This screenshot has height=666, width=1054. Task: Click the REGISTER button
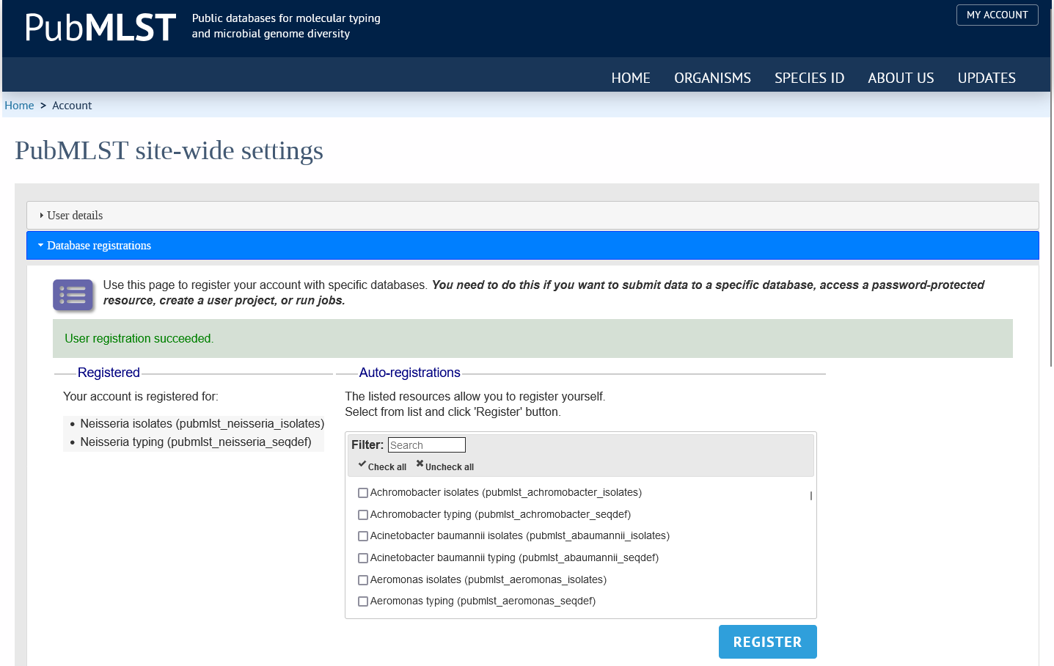point(767,642)
